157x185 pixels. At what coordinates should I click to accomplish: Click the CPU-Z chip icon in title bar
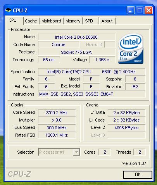(9, 10)
